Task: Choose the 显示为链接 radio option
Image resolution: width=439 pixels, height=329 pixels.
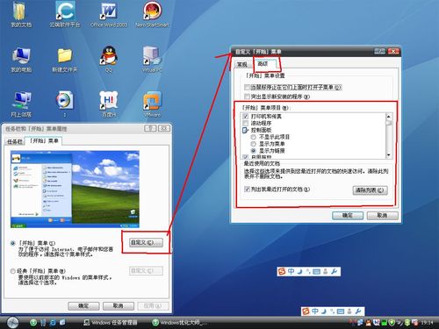Action: pos(254,151)
